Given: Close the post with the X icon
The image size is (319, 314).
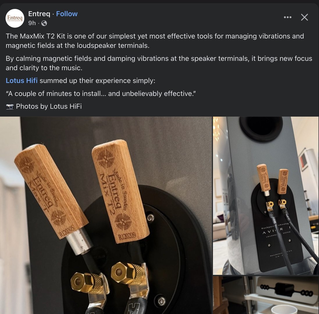Looking at the screenshot, I should click(304, 17).
